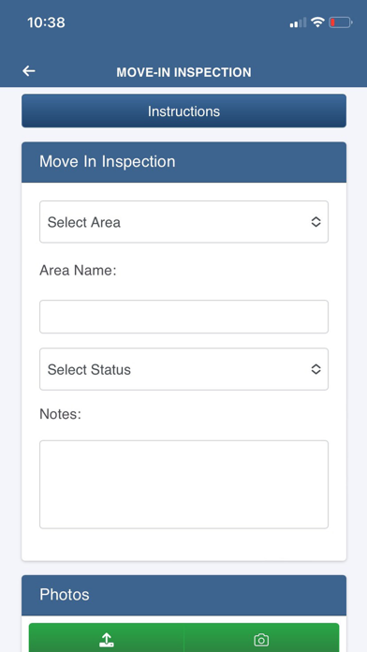Tap the Wi-Fi status icon
Screen dimensions: 367x652
pos(317,22)
